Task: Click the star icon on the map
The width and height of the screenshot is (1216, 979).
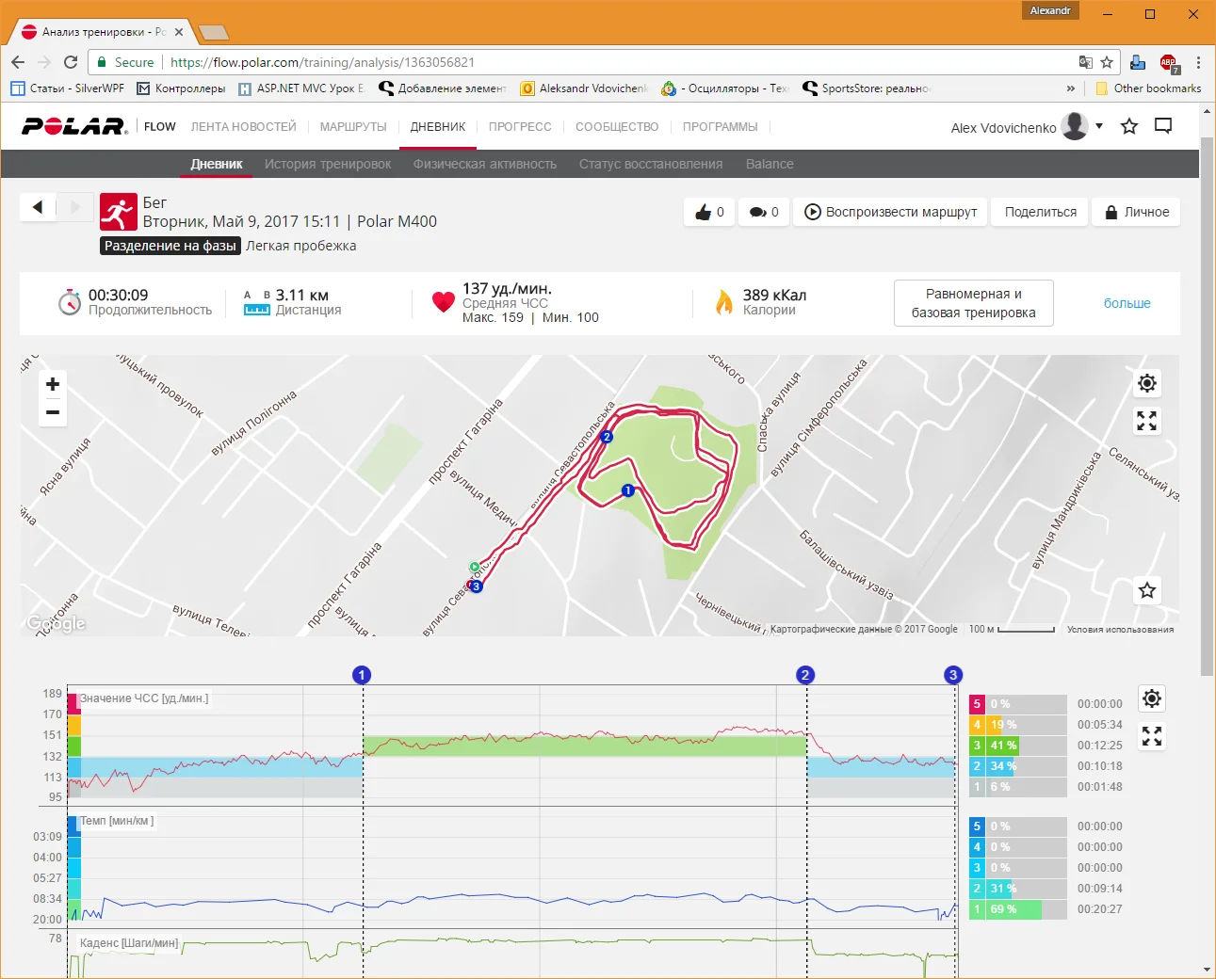Action: [x=1146, y=590]
